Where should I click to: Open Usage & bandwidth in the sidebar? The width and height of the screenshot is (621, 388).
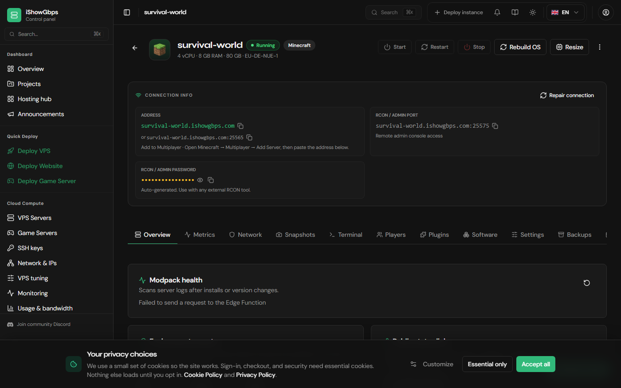click(56, 308)
